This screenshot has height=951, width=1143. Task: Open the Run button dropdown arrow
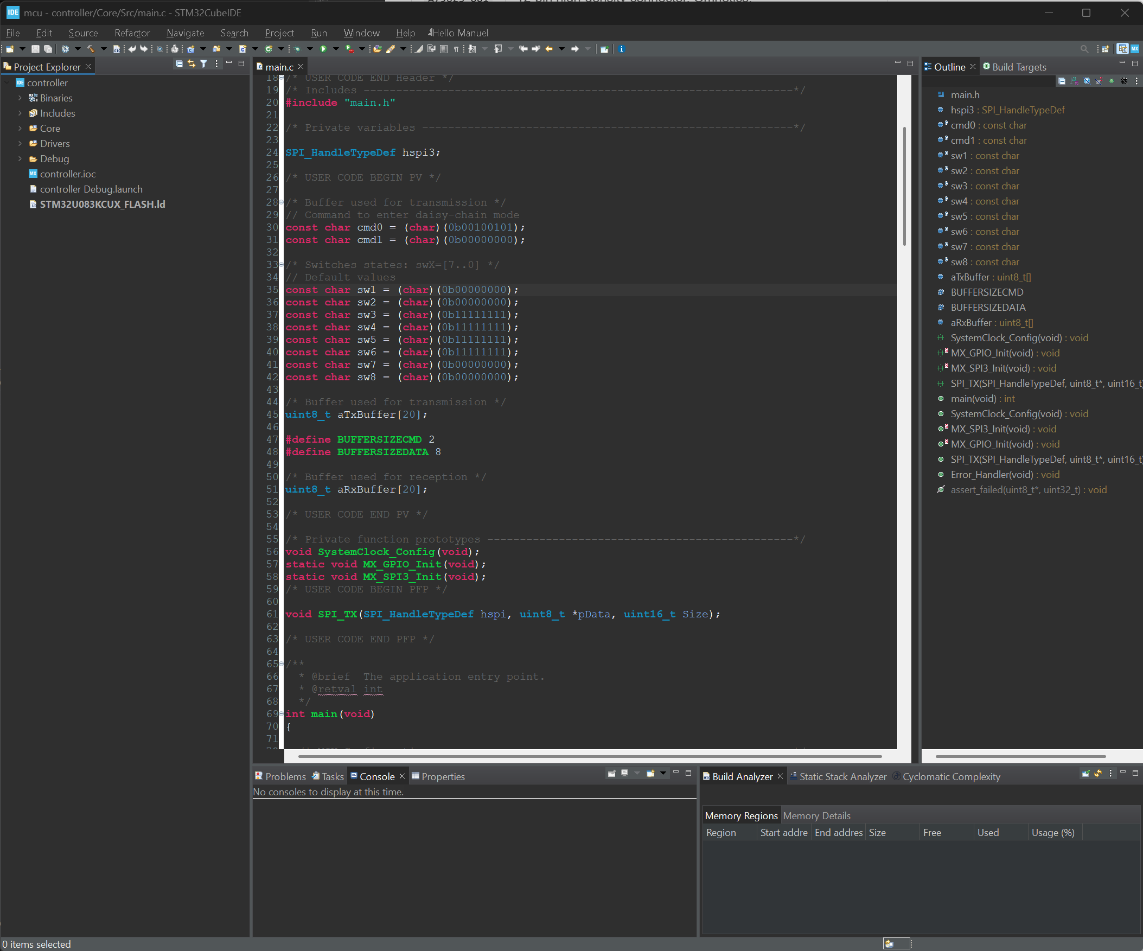coord(336,49)
